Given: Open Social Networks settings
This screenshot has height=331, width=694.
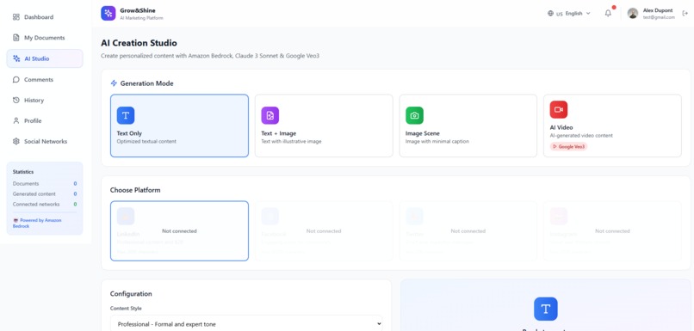Looking at the screenshot, I should pyautogui.click(x=44, y=141).
